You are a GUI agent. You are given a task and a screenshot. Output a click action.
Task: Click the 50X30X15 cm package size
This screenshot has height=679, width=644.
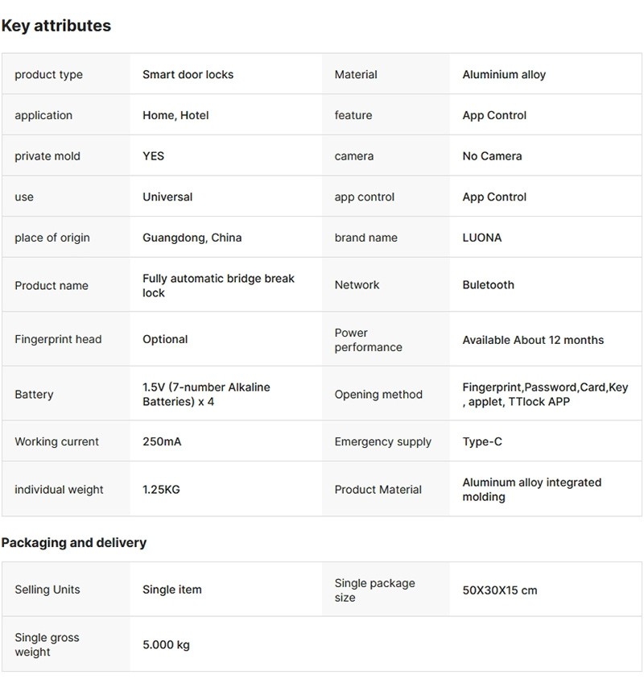[x=499, y=590]
